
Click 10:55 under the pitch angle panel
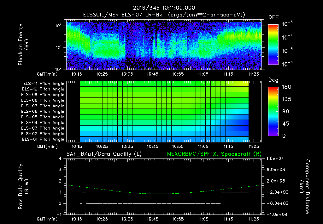pyautogui.click(x=178, y=146)
